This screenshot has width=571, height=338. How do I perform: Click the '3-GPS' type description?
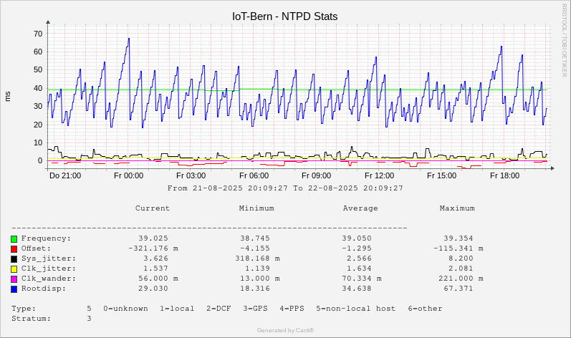255,309
